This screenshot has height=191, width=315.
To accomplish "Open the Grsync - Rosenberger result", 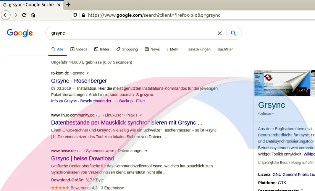I will tap(79, 81).
